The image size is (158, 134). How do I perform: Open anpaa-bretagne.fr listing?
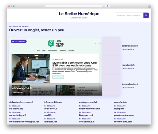(18, 115)
